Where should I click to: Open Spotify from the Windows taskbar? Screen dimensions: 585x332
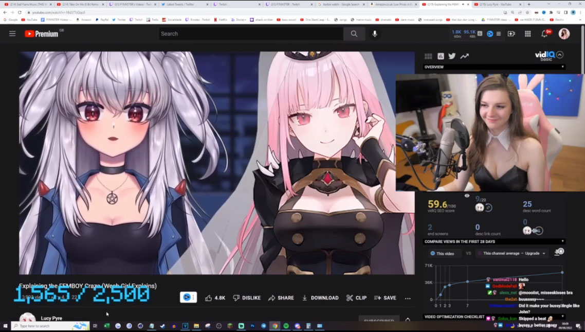(286, 326)
